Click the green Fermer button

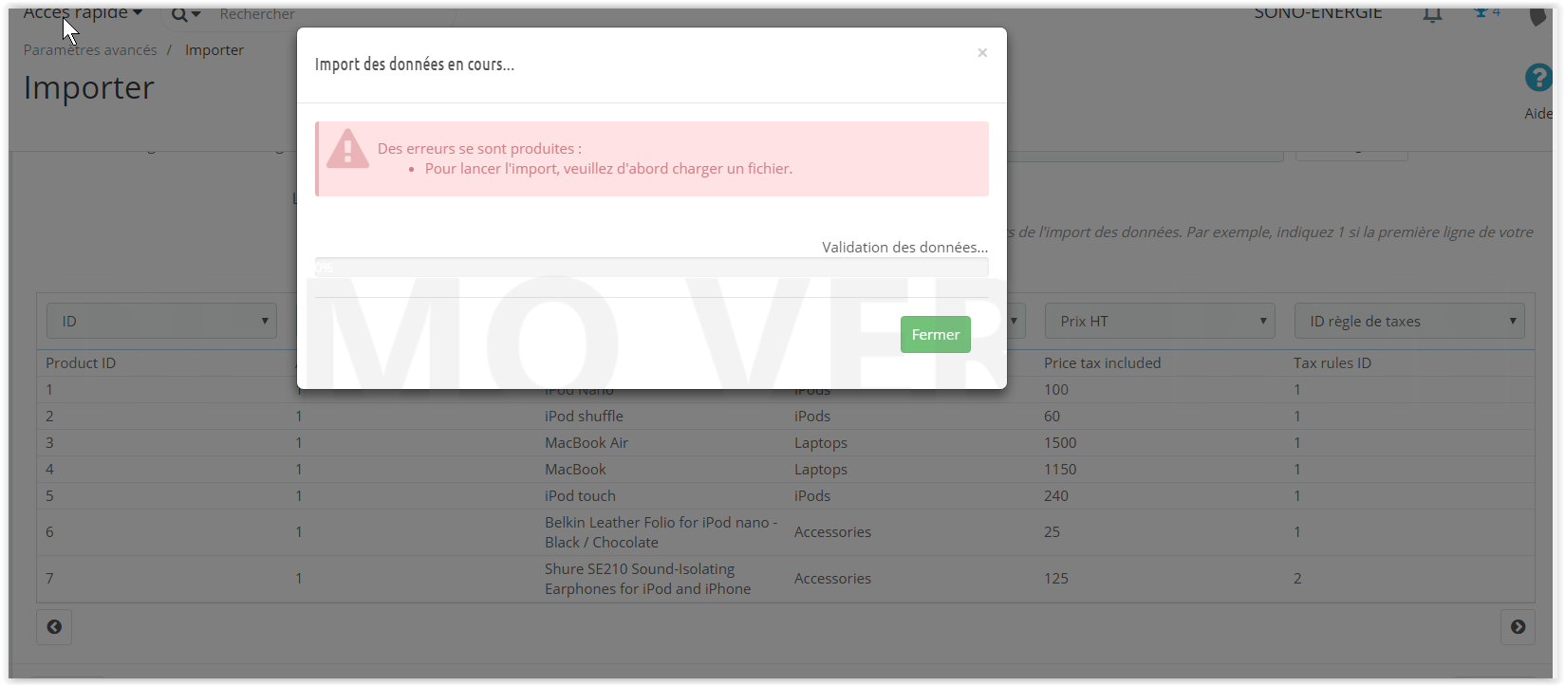(936, 334)
